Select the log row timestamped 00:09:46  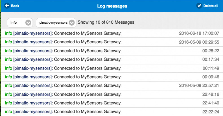click(112, 77)
